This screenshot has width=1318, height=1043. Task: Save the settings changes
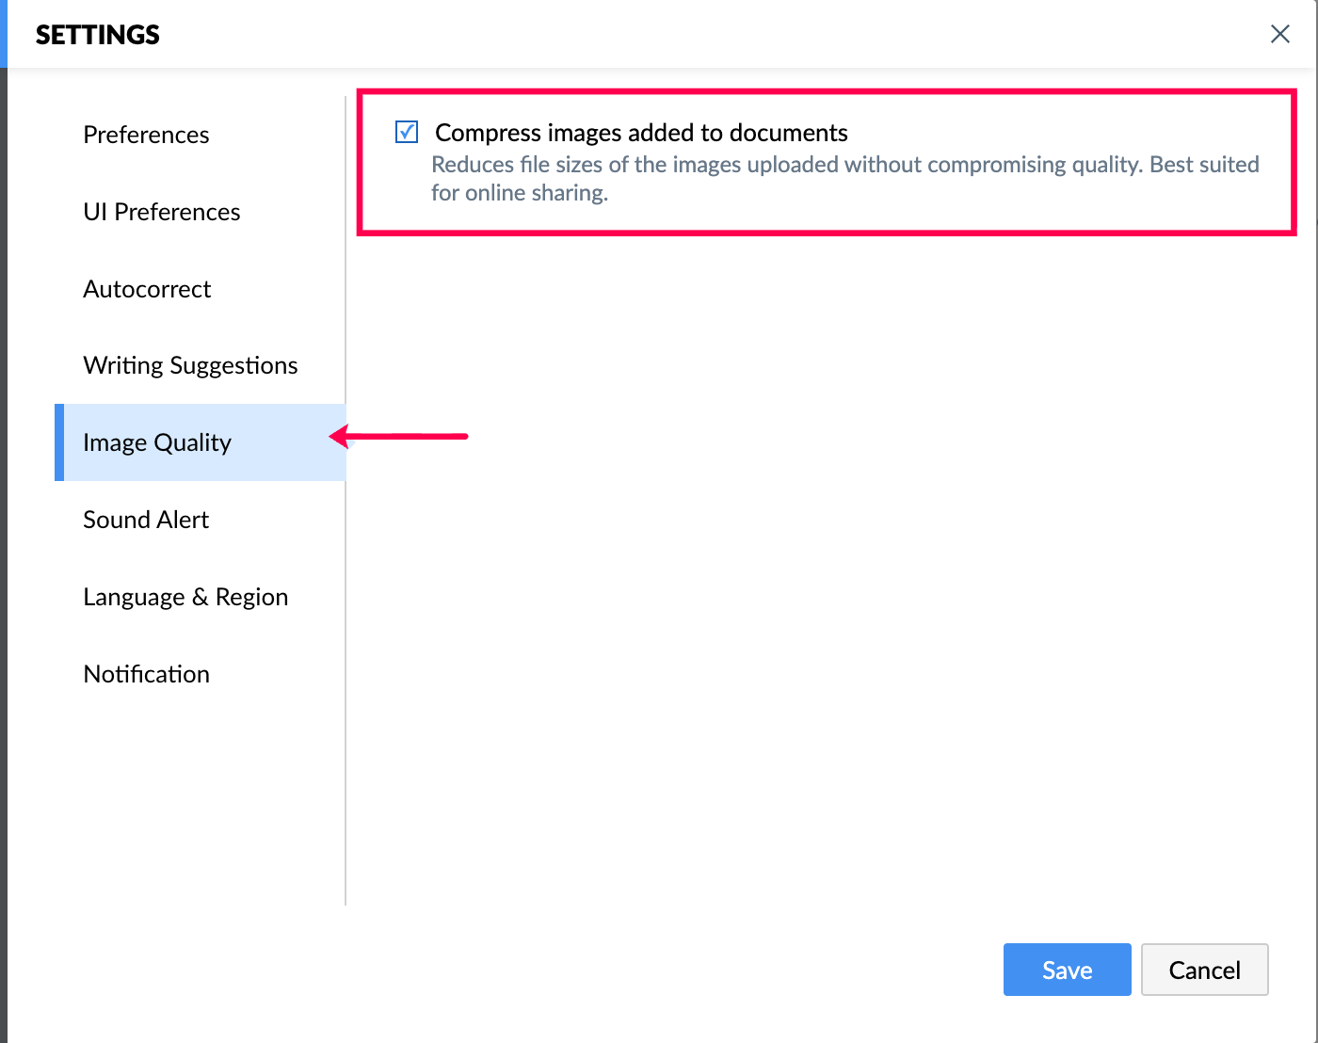coord(1067,970)
